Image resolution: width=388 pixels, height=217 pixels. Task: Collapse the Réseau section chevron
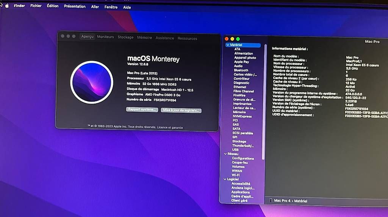coord(225,154)
